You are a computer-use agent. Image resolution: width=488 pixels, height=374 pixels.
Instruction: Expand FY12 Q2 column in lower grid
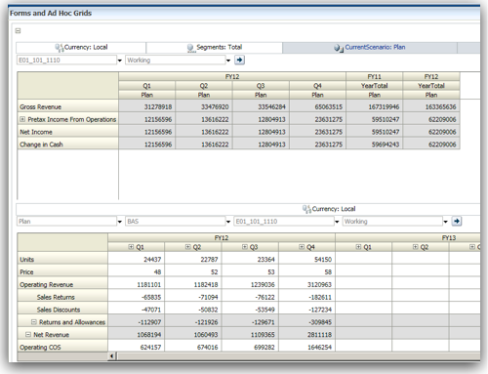187,247
